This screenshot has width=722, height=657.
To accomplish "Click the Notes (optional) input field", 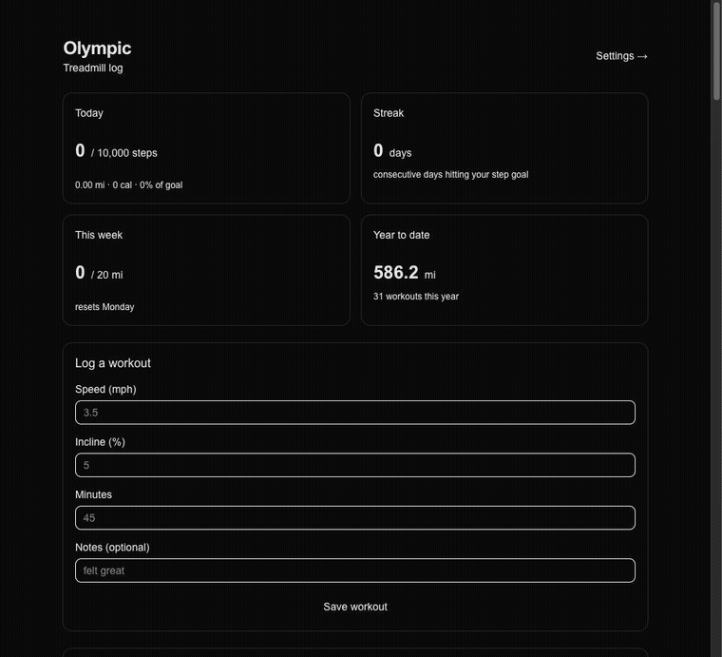I will click(355, 570).
